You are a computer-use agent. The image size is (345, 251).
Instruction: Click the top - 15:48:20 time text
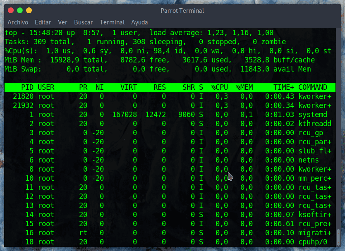(x=34, y=33)
